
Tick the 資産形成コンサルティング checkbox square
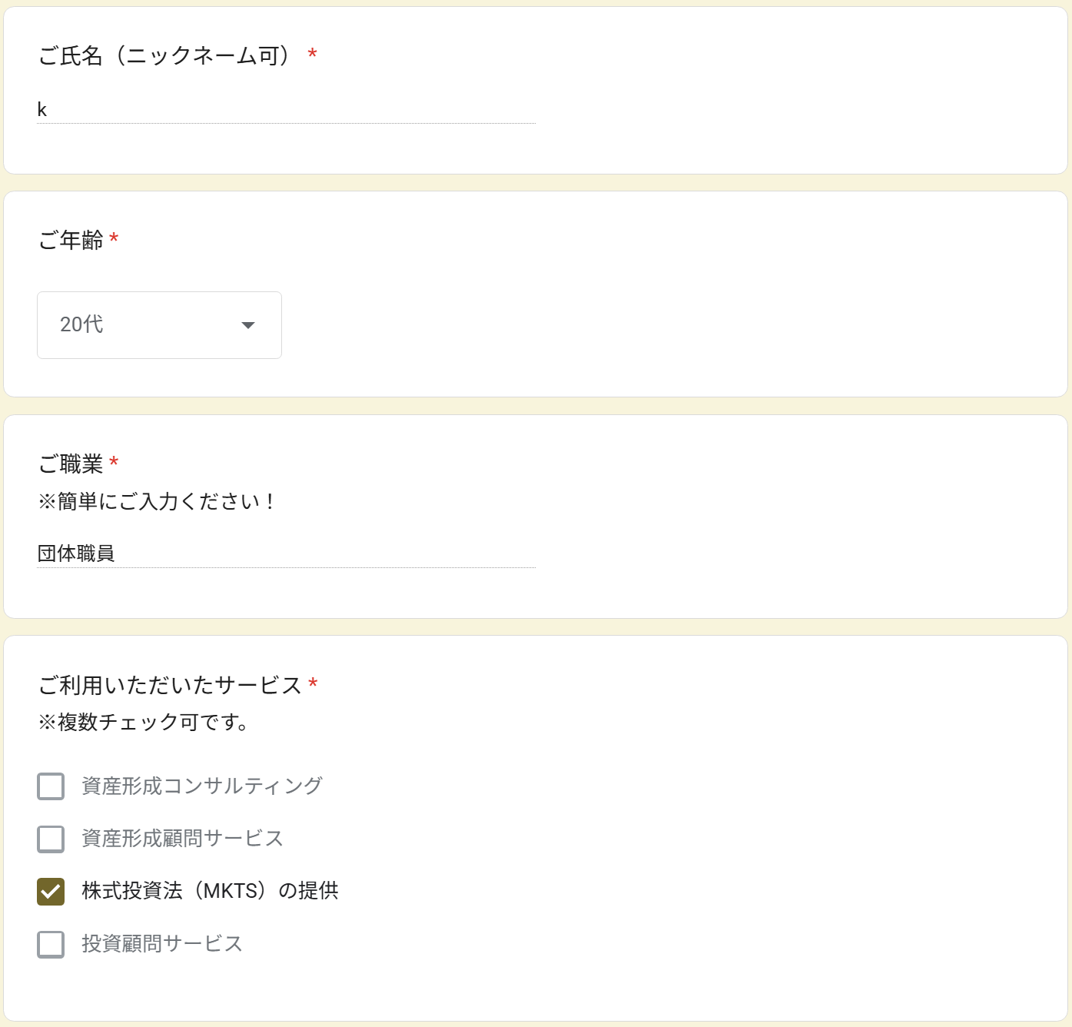click(x=51, y=786)
